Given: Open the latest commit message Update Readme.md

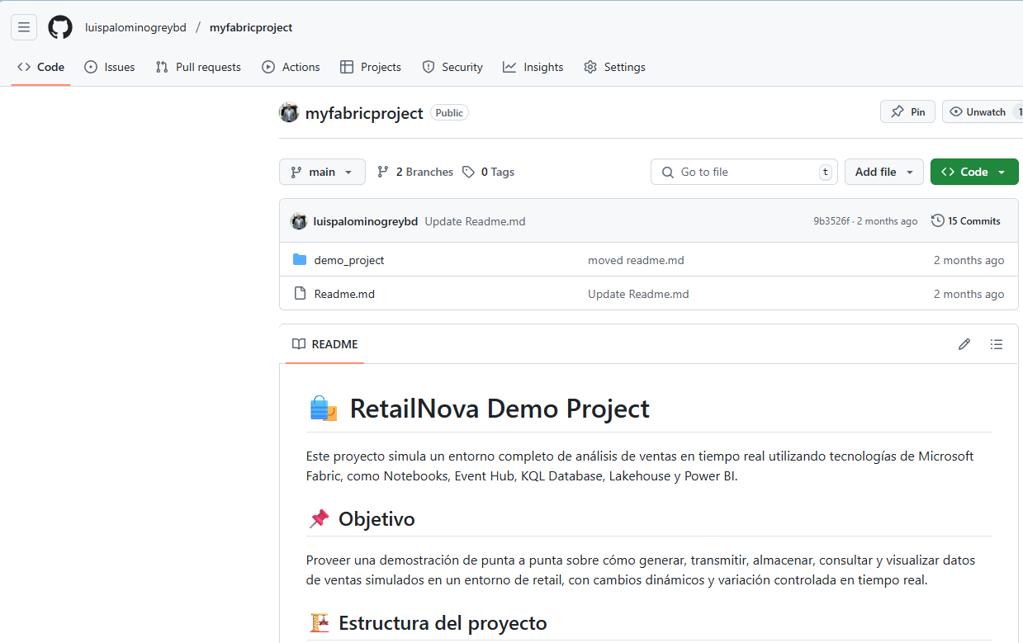Looking at the screenshot, I should click(476, 221).
